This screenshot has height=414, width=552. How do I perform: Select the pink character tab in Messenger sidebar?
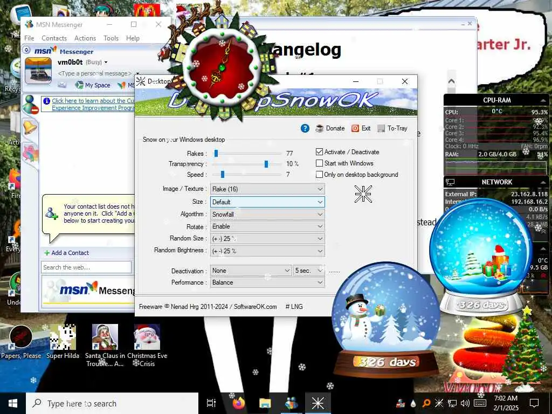30,154
